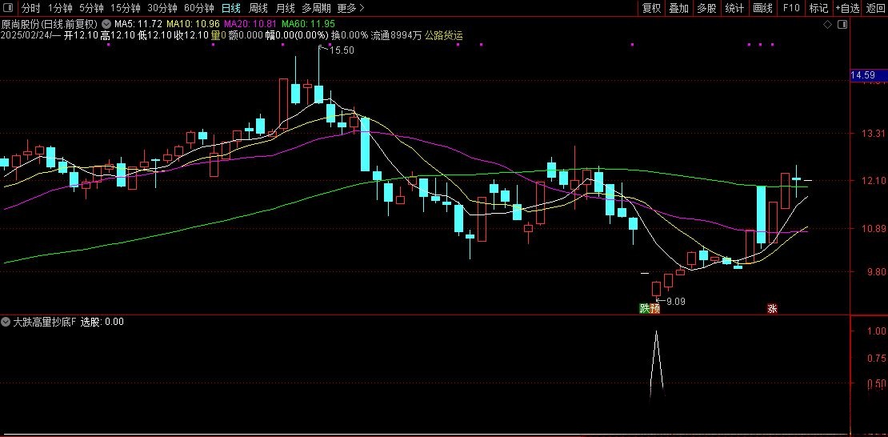Switch to the 60分钟 period

pos(198,8)
